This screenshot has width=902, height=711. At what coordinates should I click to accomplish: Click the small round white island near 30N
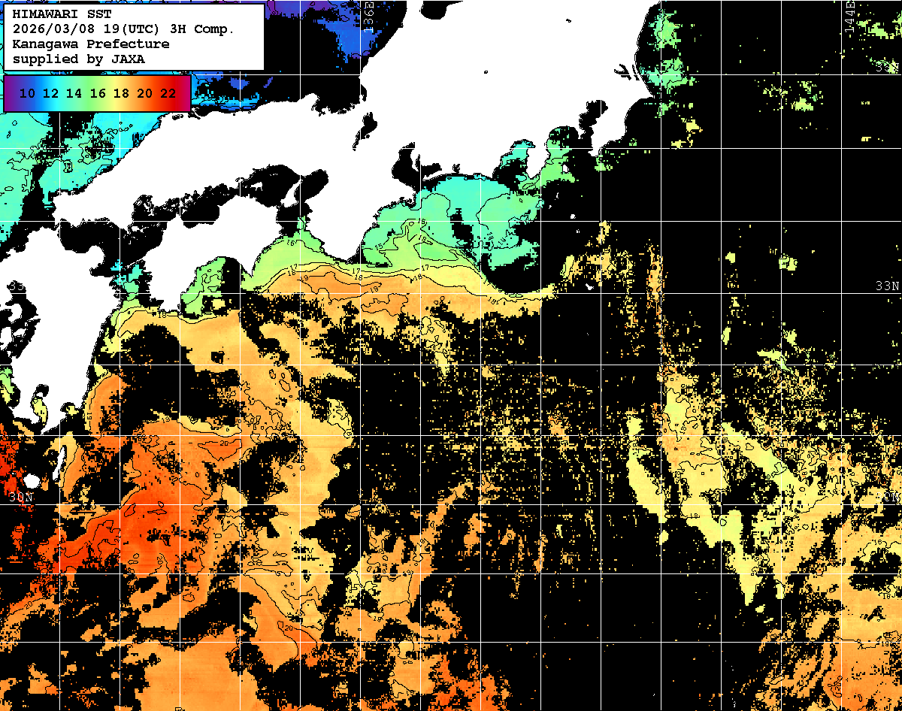coord(31,480)
